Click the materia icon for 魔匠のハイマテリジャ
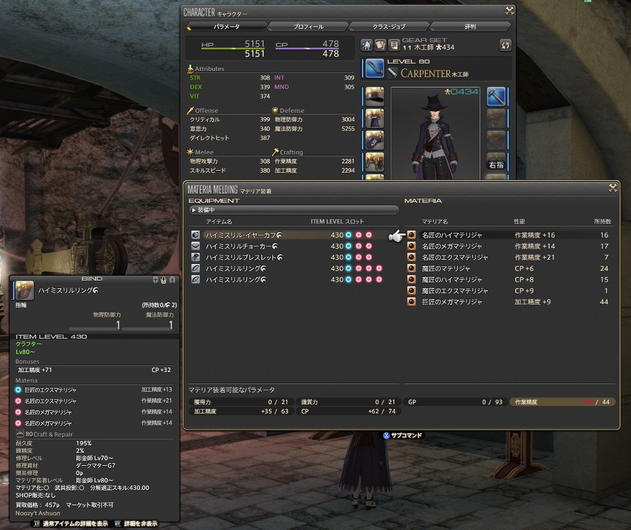631x530 pixels. pos(411,279)
